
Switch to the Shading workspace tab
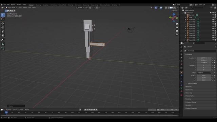71,5
